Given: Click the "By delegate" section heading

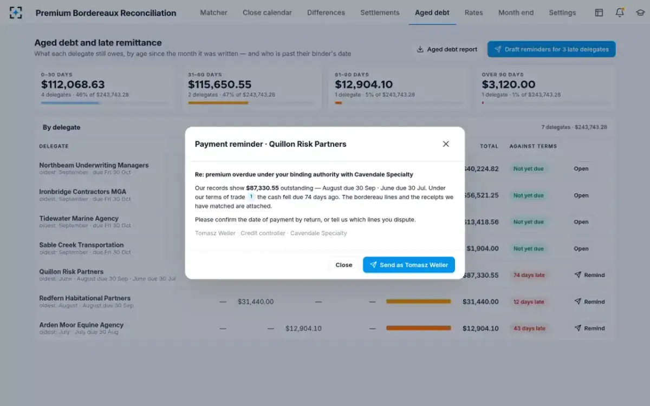Looking at the screenshot, I should pos(61,128).
